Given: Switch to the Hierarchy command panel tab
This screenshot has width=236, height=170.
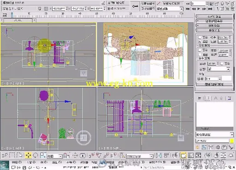Looking at the screenshot, I should tap(211, 147).
